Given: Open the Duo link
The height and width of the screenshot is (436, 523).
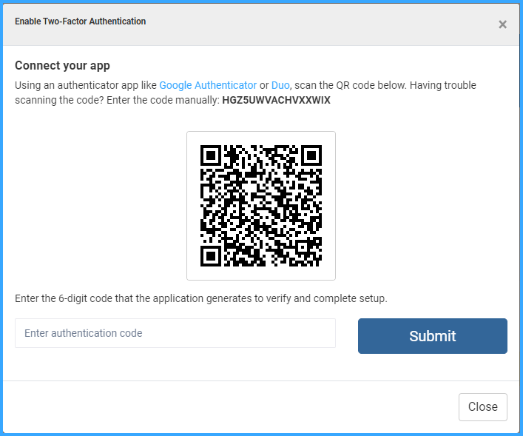Looking at the screenshot, I should tap(280, 85).
